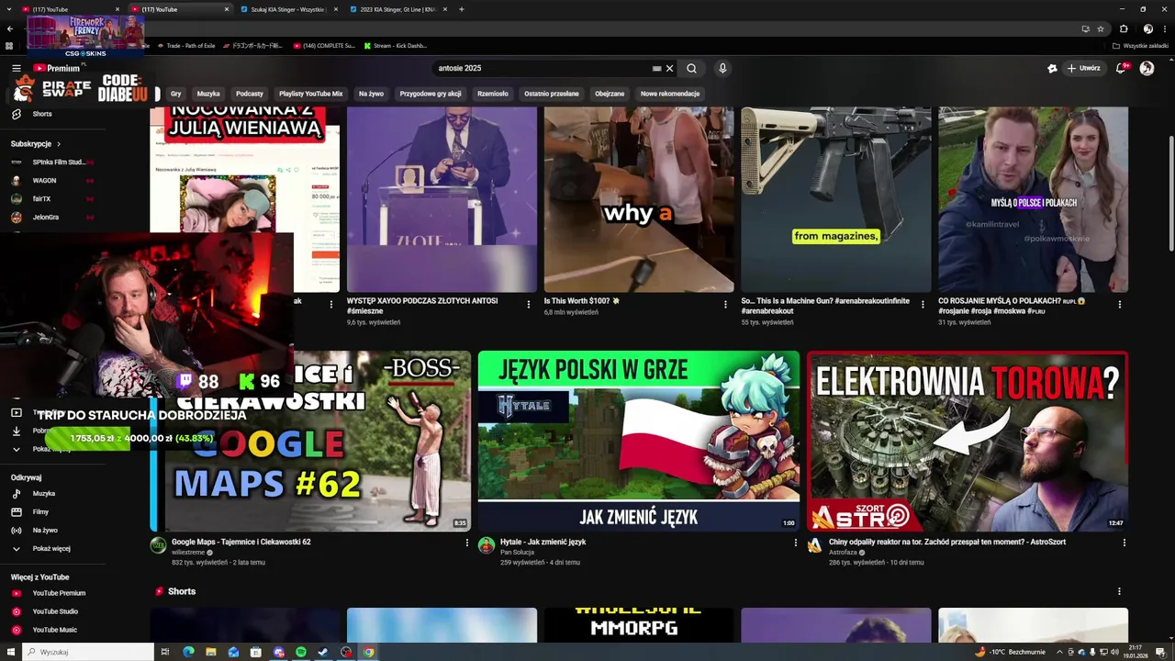Open options for 'Co Rosjanie myślą' short
The height and width of the screenshot is (661, 1175).
(1120, 304)
